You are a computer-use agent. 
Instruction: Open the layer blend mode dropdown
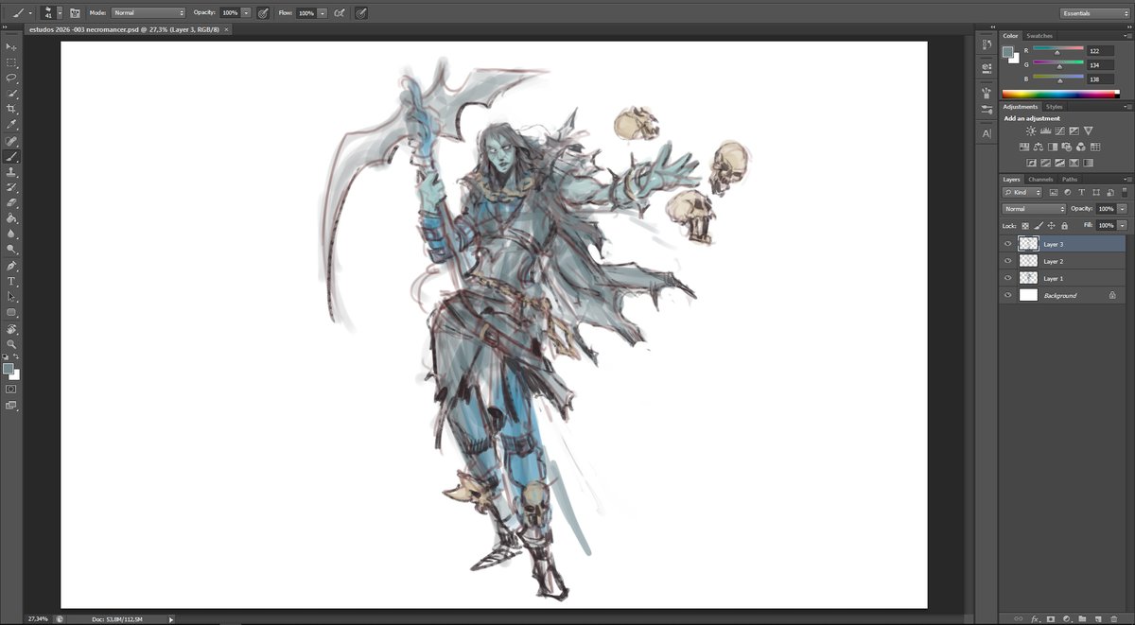[1033, 208]
